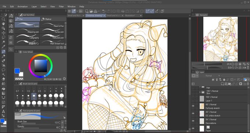Open the hamburger menu in command bar
250x133 pixels.
coord(69,11)
